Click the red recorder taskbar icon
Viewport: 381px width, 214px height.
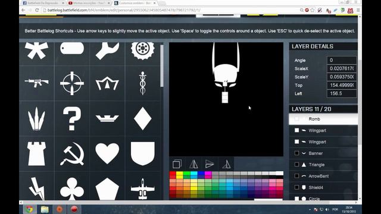(x=74, y=209)
